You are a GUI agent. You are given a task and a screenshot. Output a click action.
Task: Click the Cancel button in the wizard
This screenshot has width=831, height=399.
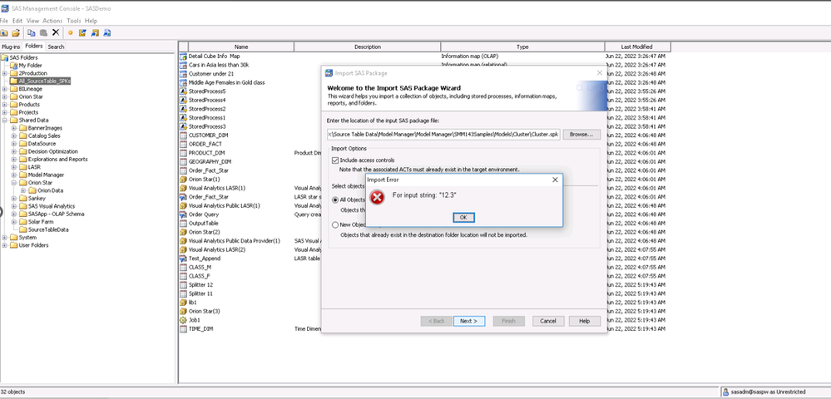pyautogui.click(x=548, y=321)
